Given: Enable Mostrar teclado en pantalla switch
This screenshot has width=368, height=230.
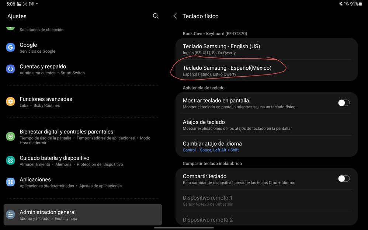Looking at the screenshot, I should coord(344,103).
